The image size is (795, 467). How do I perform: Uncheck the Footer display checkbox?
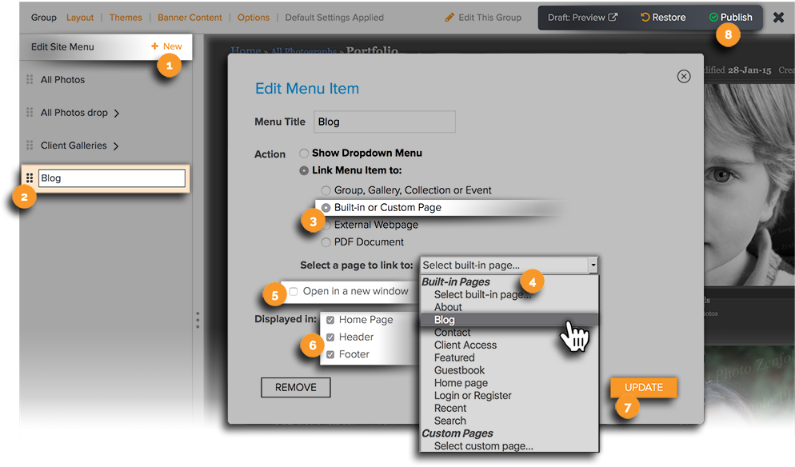point(330,354)
